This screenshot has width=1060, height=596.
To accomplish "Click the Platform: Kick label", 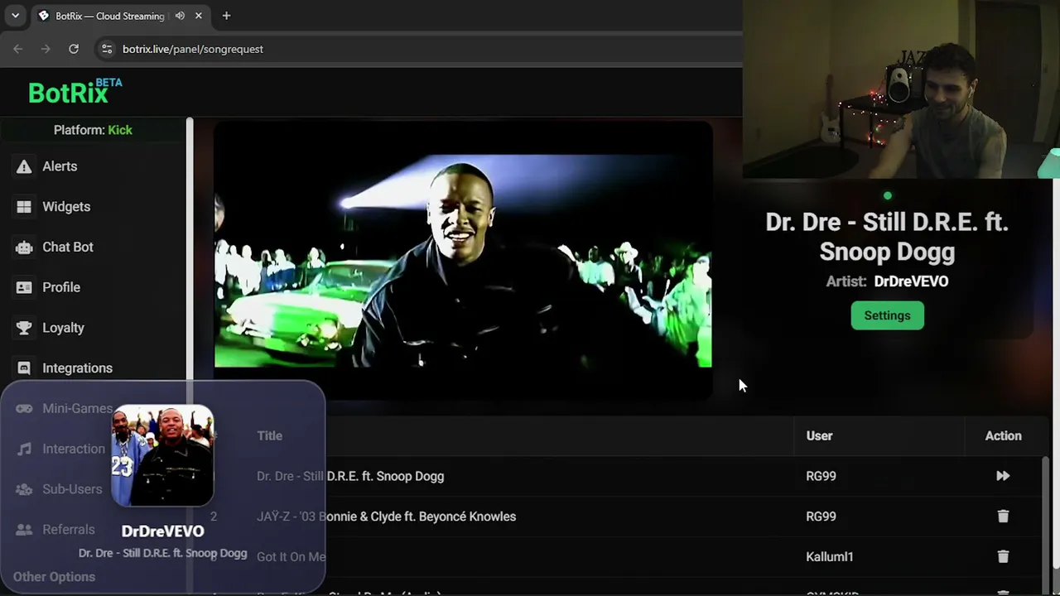I will (x=93, y=130).
